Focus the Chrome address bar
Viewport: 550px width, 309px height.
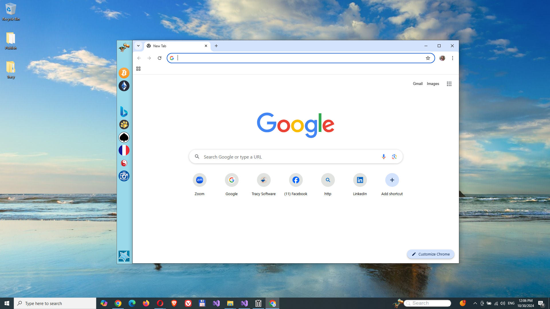[301, 58]
